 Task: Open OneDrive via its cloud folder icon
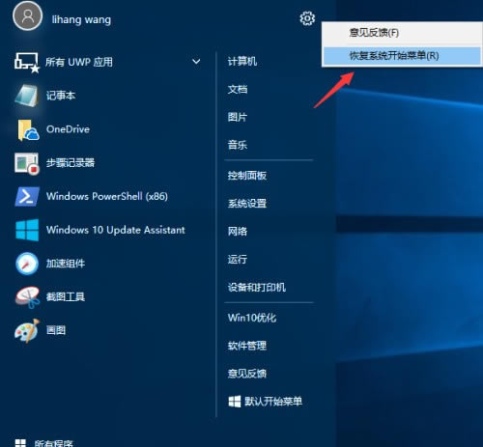(28, 129)
